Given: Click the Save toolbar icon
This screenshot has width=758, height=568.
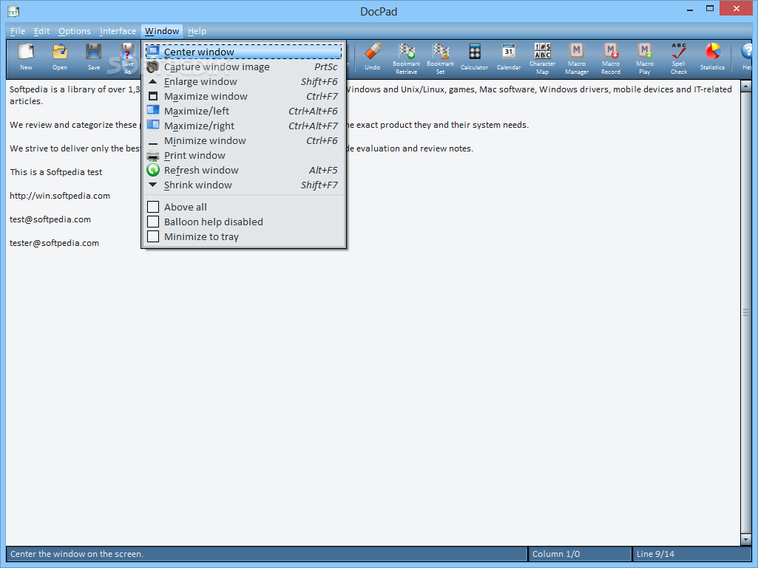Looking at the screenshot, I should [x=94, y=57].
